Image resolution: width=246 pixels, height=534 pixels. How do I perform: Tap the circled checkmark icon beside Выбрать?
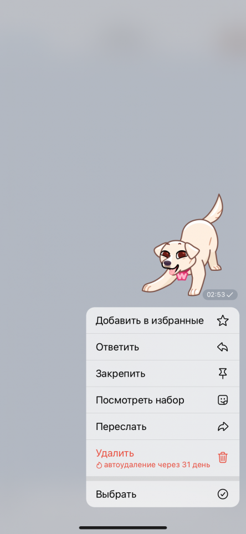point(223,494)
